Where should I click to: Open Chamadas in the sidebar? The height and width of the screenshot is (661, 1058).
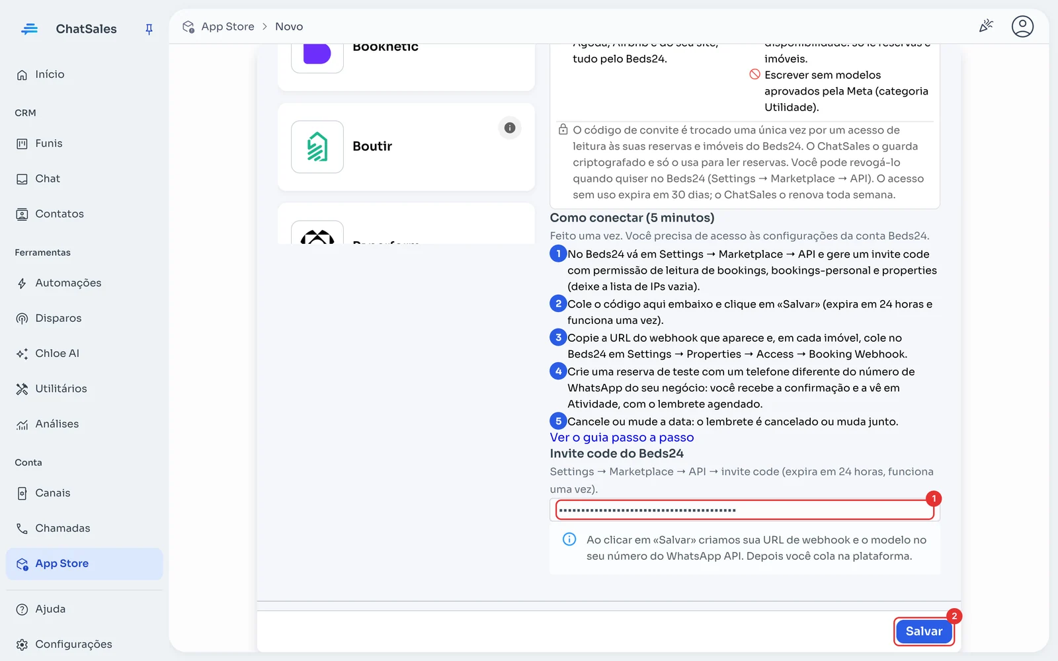(84, 528)
